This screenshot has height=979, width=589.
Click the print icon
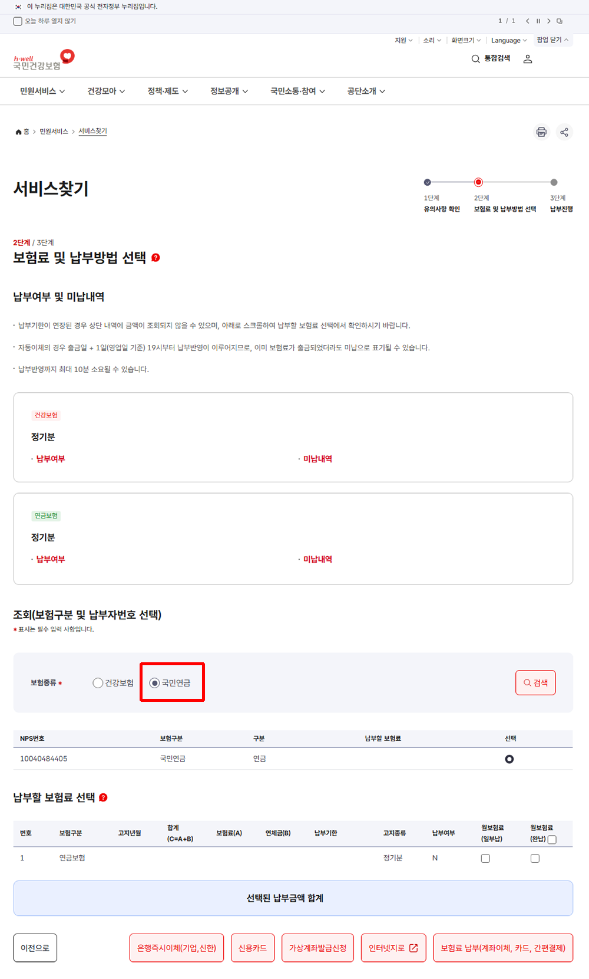click(x=541, y=132)
